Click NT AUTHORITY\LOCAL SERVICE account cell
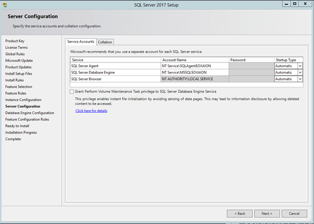This screenshot has width=314, height=224. (195, 79)
